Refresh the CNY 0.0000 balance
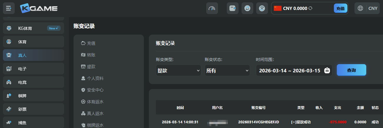The height and width of the screenshot is (128, 383). [310, 8]
